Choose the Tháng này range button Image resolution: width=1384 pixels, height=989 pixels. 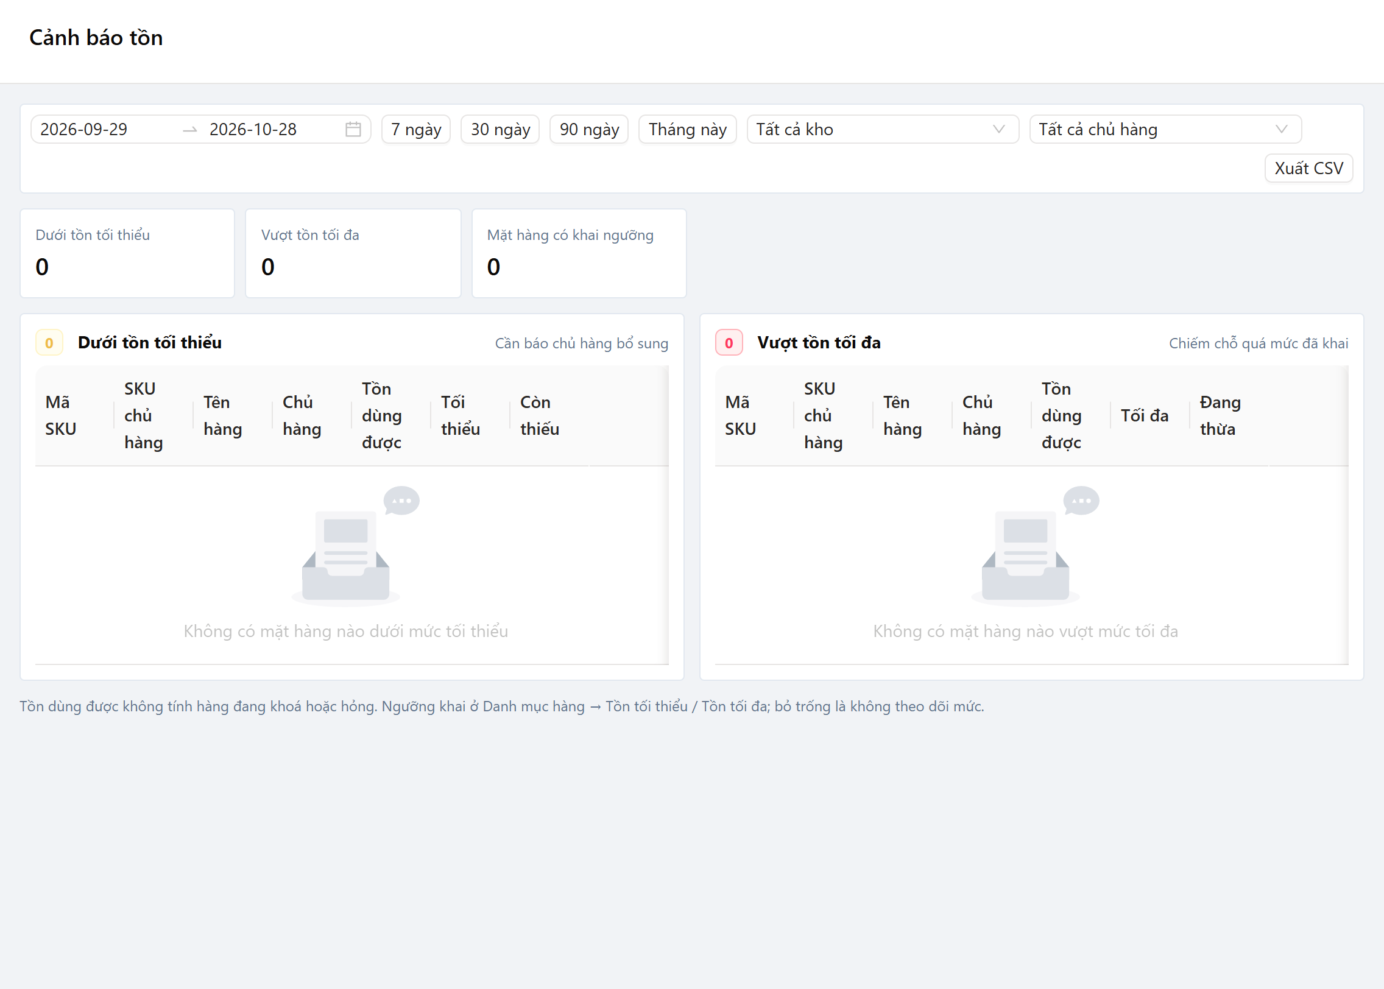pos(688,129)
